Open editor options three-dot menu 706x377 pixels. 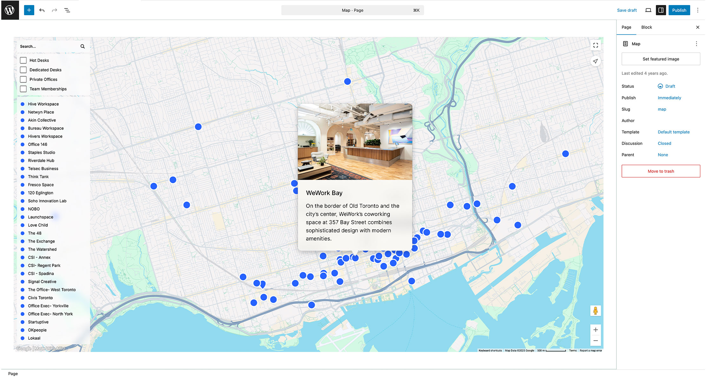coord(698,10)
